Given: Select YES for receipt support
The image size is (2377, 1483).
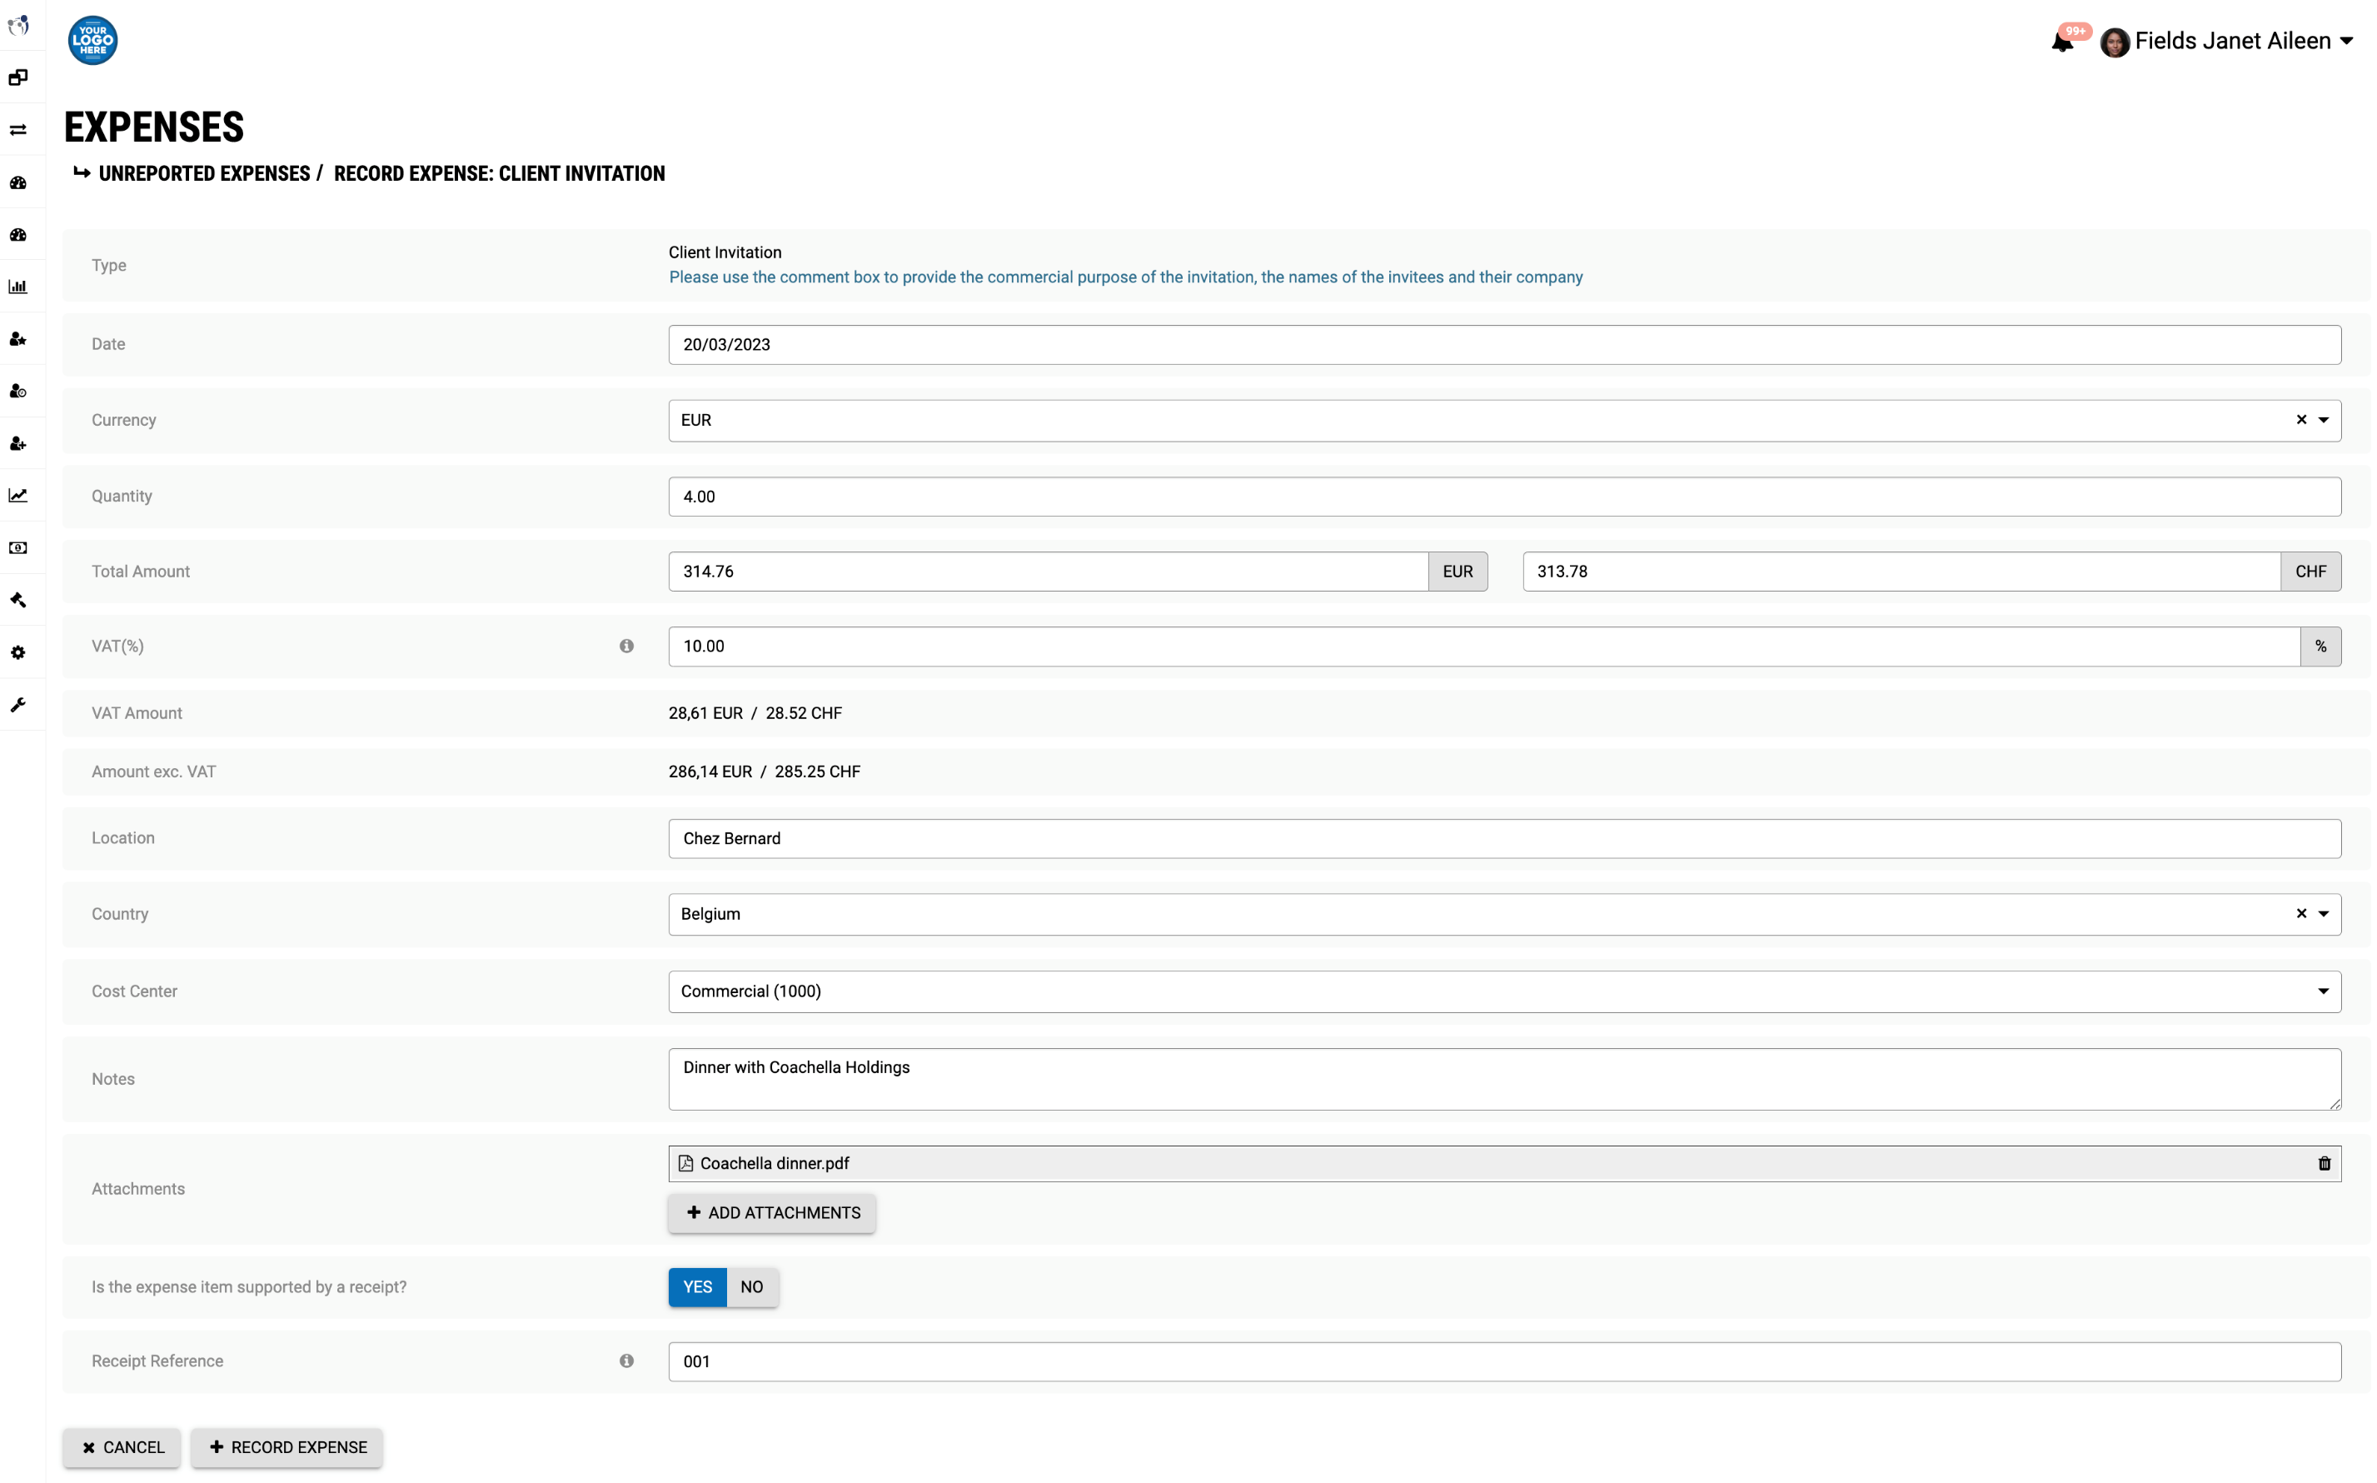Looking at the screenshot, I should pyautogui.click(x=697, y=1287).
